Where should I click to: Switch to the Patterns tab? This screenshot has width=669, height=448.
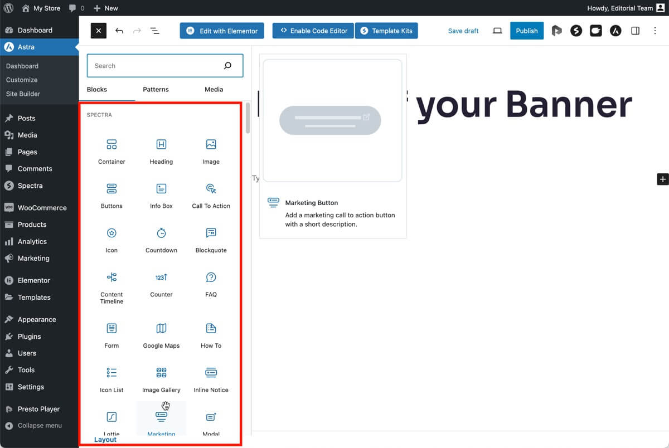pyautogui.click(x=156, y=89)
